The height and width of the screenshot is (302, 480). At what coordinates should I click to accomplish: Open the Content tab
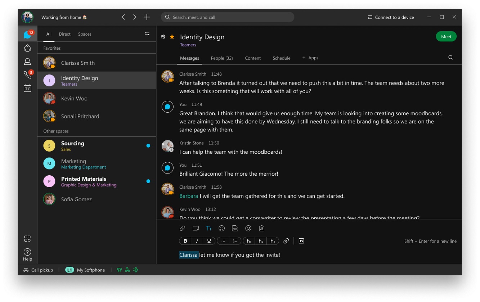pyautogui.click(x=253, y=58)
